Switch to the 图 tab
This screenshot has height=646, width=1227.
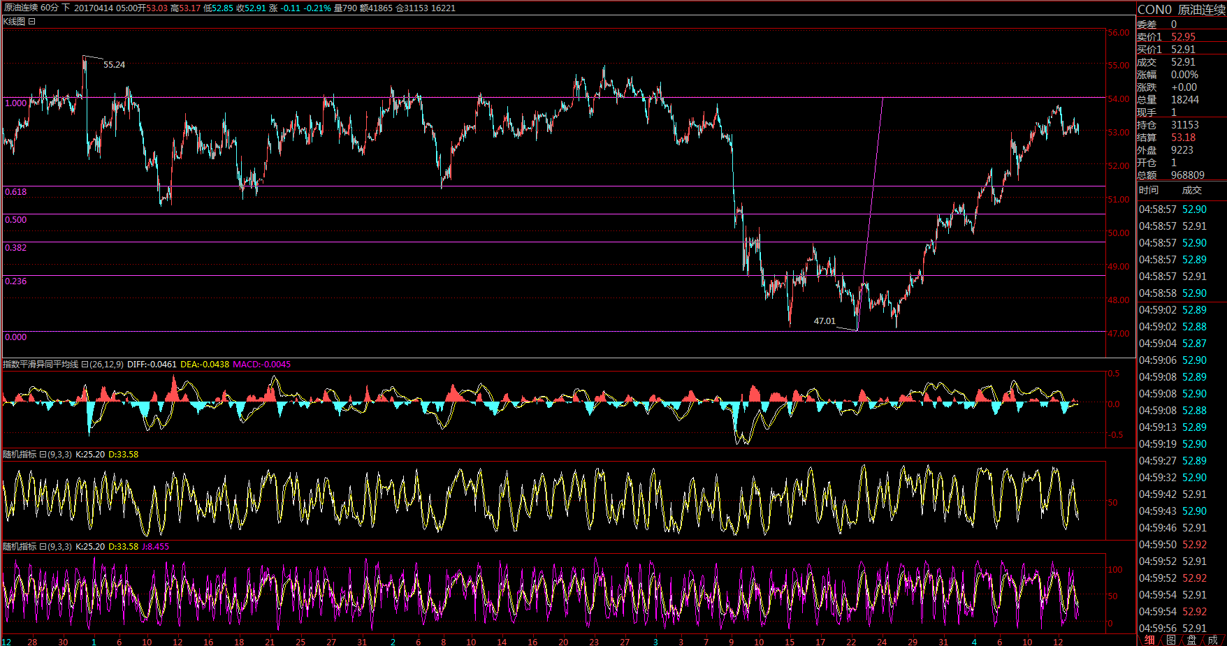click(1170, 640)
